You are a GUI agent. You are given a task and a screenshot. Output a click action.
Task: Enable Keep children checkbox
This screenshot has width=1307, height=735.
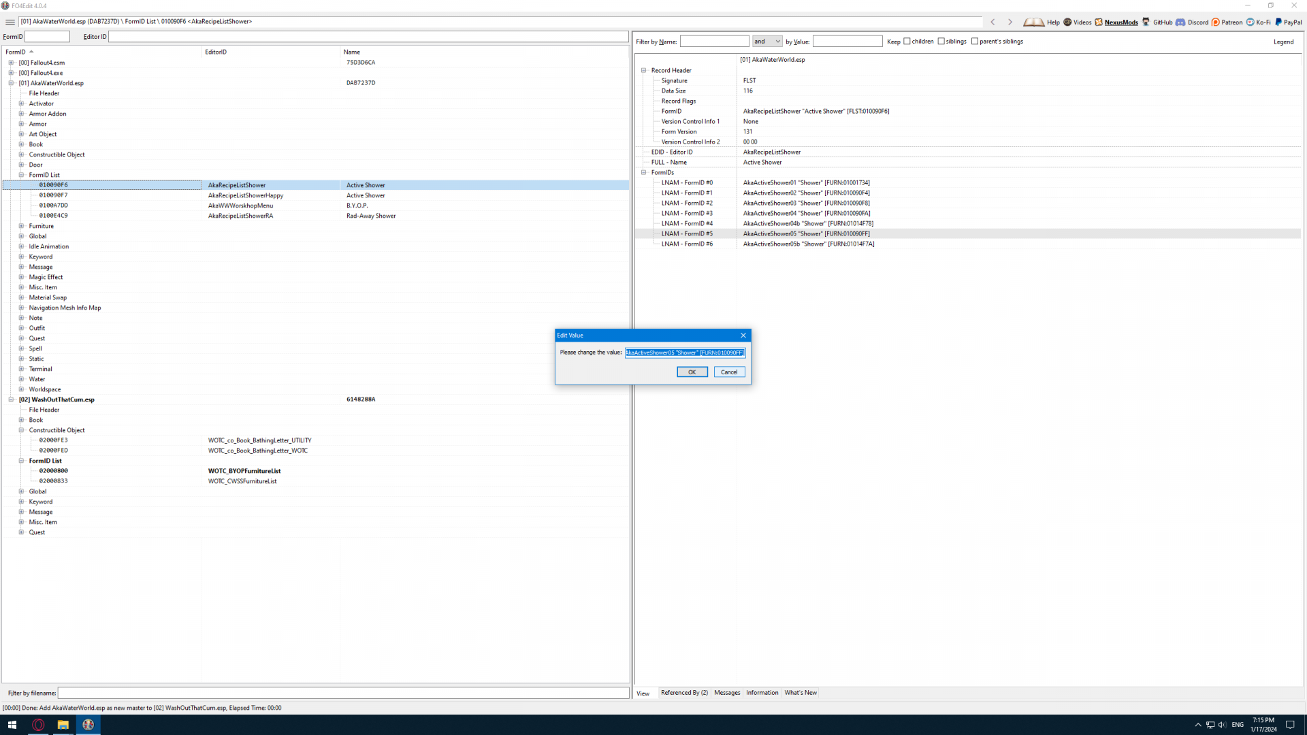pyautogui.click(x=907, y=42)
